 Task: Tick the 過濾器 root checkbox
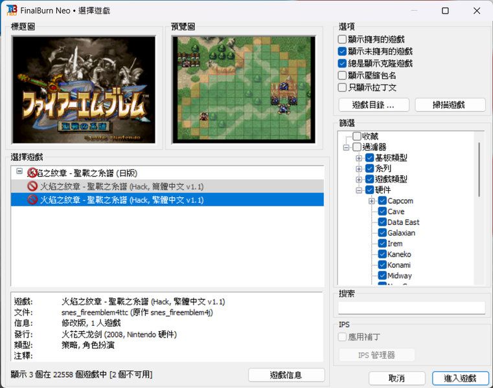coord(357,147)
